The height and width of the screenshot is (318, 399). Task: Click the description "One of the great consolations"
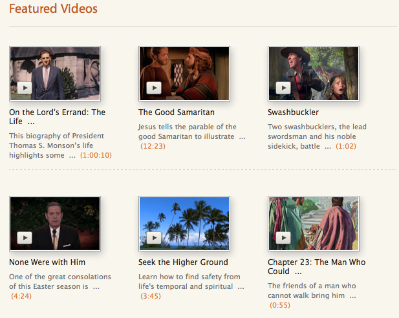(60, 281)
